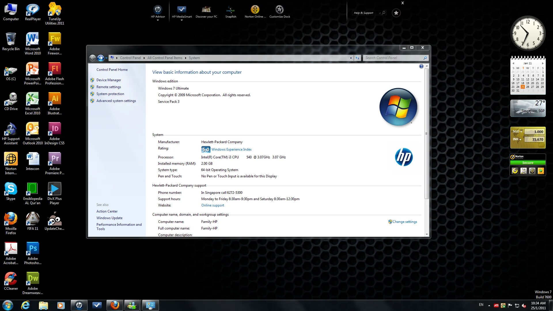Open Windows Experience Index link
This screenshot has height=311, width=553.
(231, 149)
